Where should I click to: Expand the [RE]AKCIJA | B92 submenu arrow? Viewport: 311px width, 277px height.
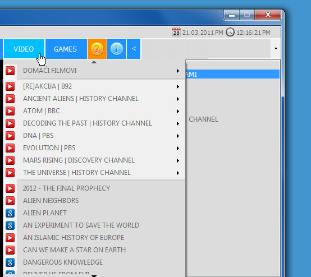pos(178,86)
